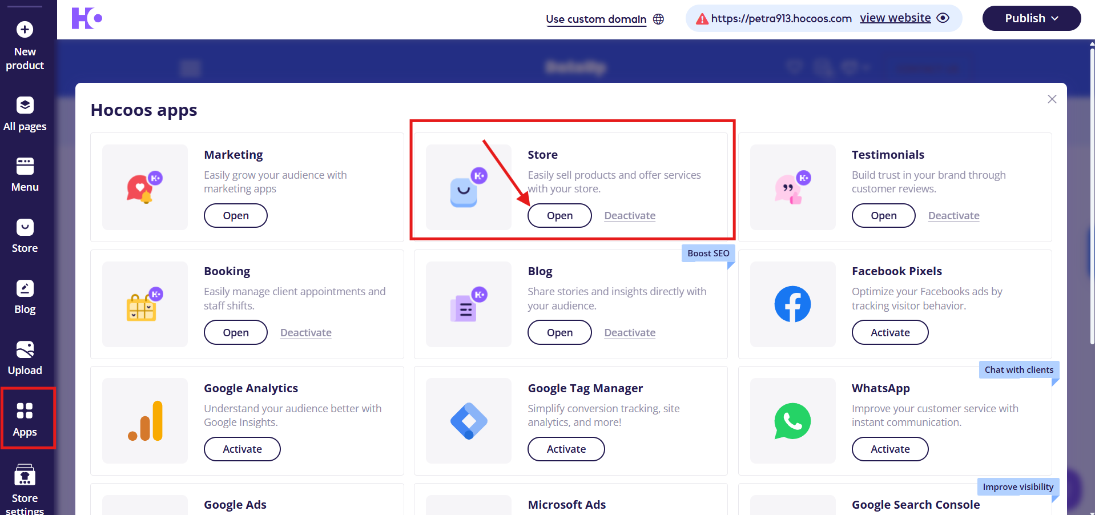Click the Improve visibility tag
Screen dimensions: 1095x515
(x=1018, y=487)
